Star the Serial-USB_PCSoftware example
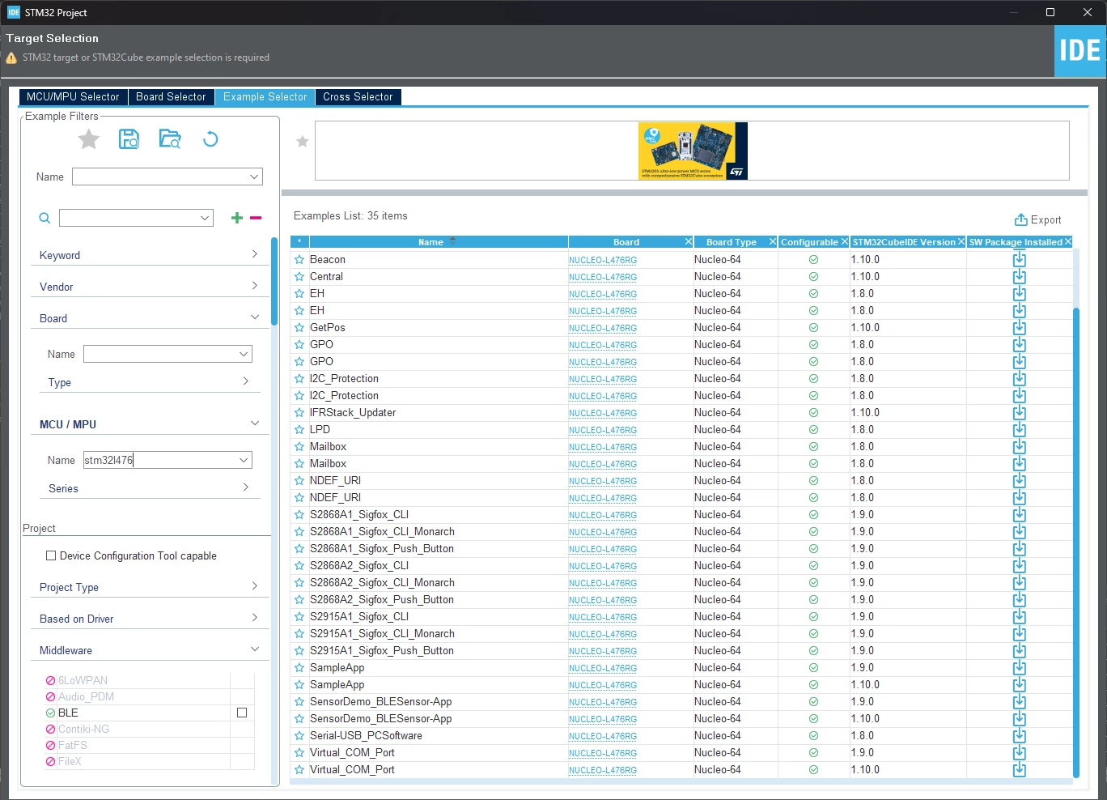1107x800 pixels. [x=299, y=736]
